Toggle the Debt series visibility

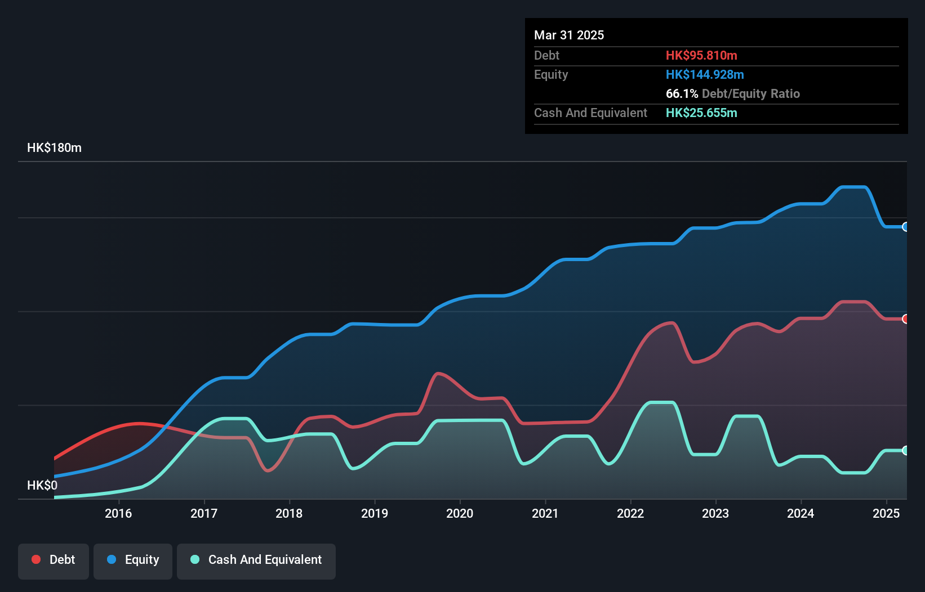54,559
